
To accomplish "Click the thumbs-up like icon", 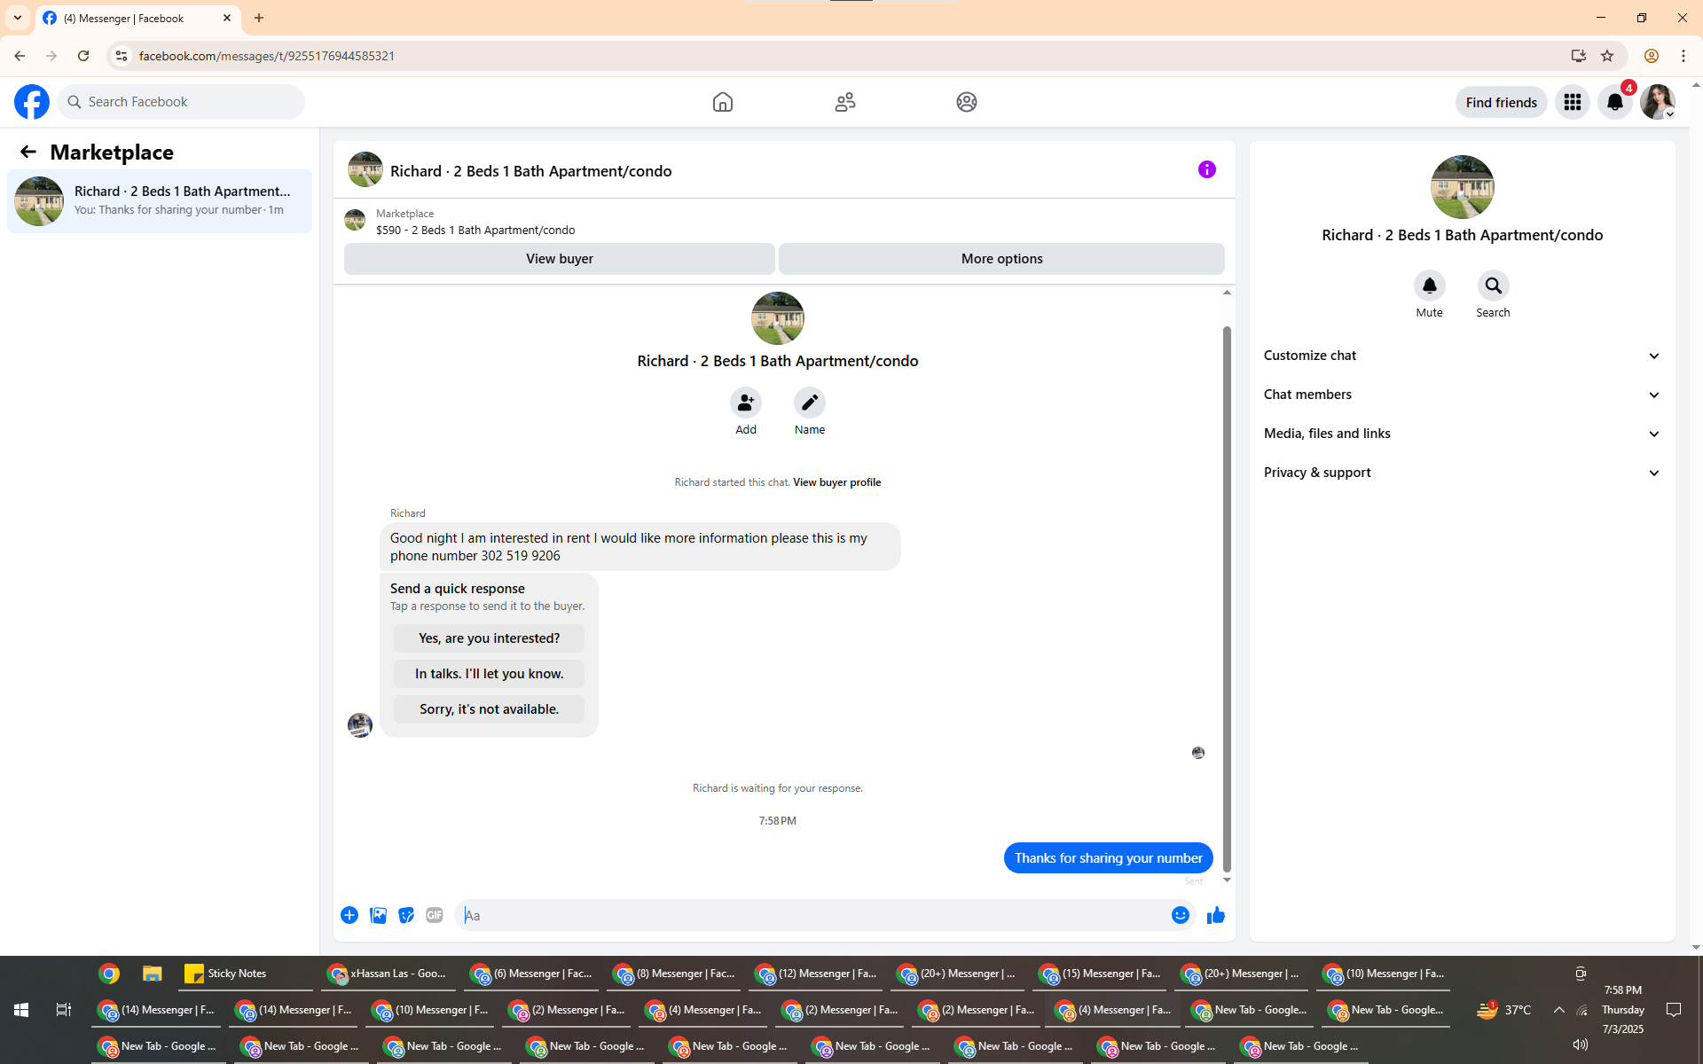I will 1215,915.
